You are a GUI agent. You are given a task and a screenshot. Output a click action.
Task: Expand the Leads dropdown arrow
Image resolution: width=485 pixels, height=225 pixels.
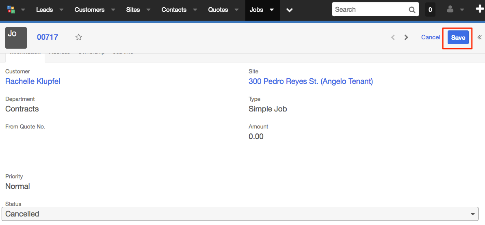[61, 10]
